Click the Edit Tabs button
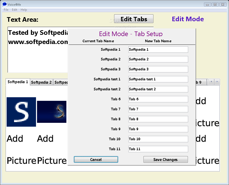This screenshot has height=185, width=229. pos(134,19)
